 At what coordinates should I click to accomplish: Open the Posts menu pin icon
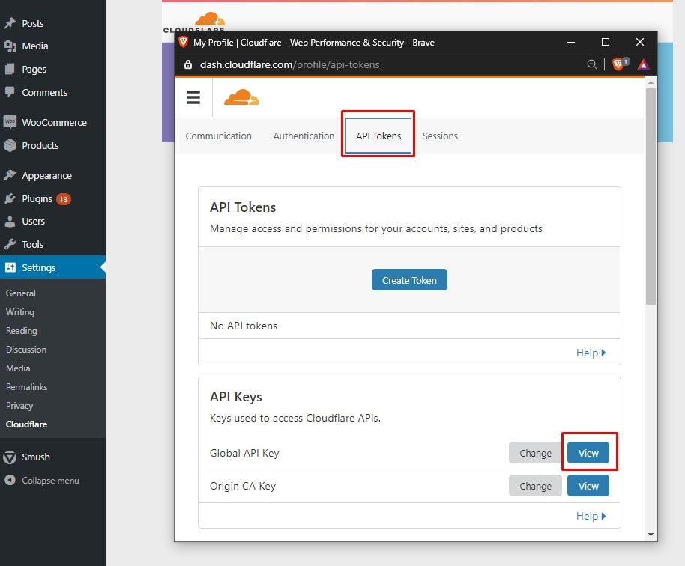pyautogui.click(x=10, y=23)
